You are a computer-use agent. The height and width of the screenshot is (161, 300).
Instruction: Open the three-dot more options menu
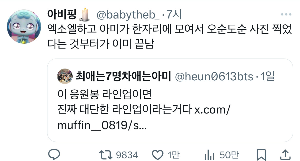(x=286, y=14)
